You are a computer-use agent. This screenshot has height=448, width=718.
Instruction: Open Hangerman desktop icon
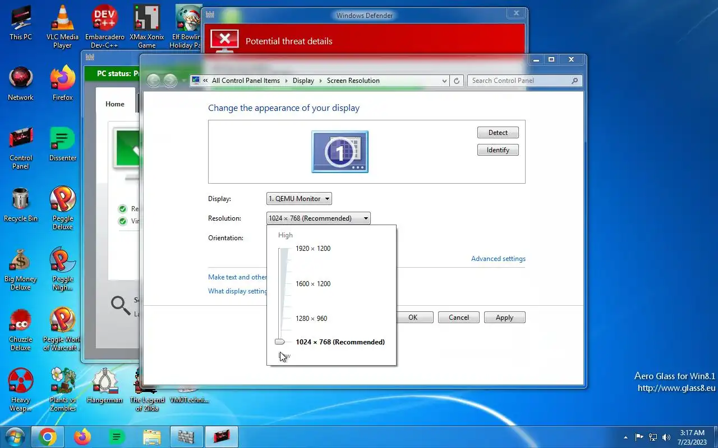click(x=105, y=386)
